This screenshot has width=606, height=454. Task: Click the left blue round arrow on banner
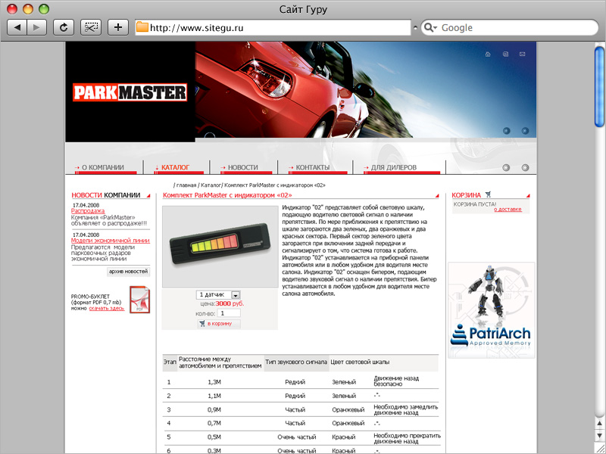pyautogui.click(x=506, y=131)
